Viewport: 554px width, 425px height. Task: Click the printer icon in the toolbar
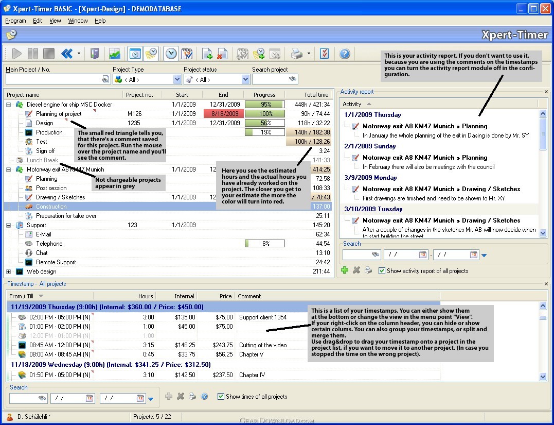[x=297, y=54]
